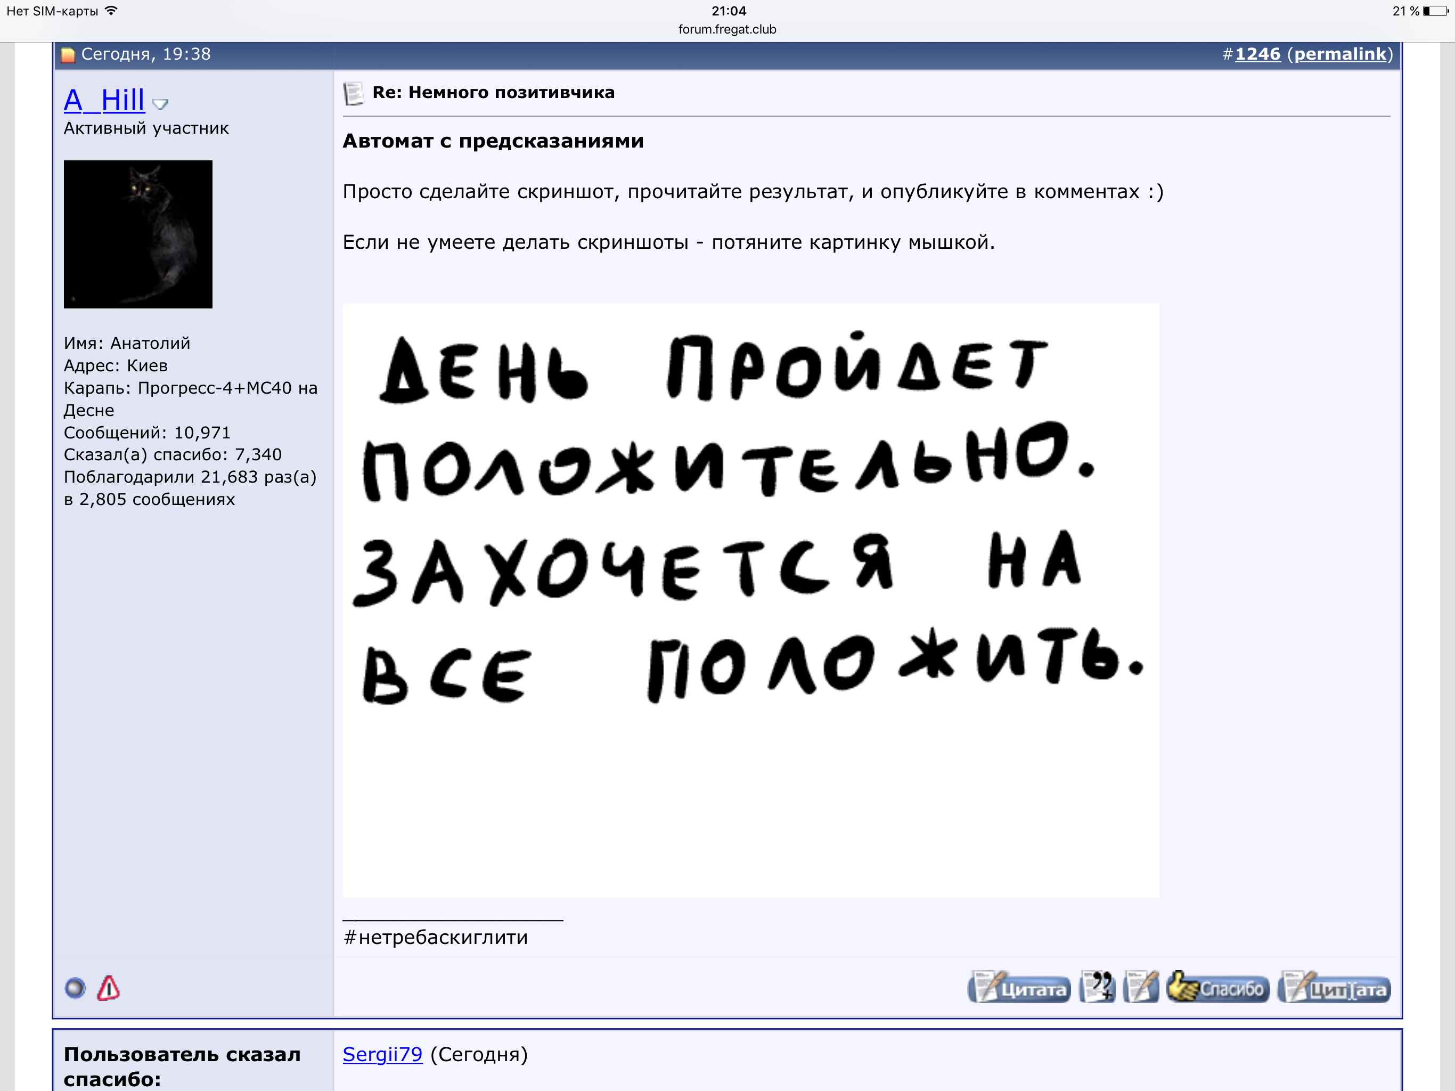Tap the Wi-Fi status icon

(111, 11)
